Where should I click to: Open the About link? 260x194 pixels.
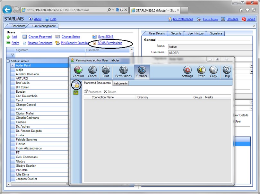pos(38,19)
